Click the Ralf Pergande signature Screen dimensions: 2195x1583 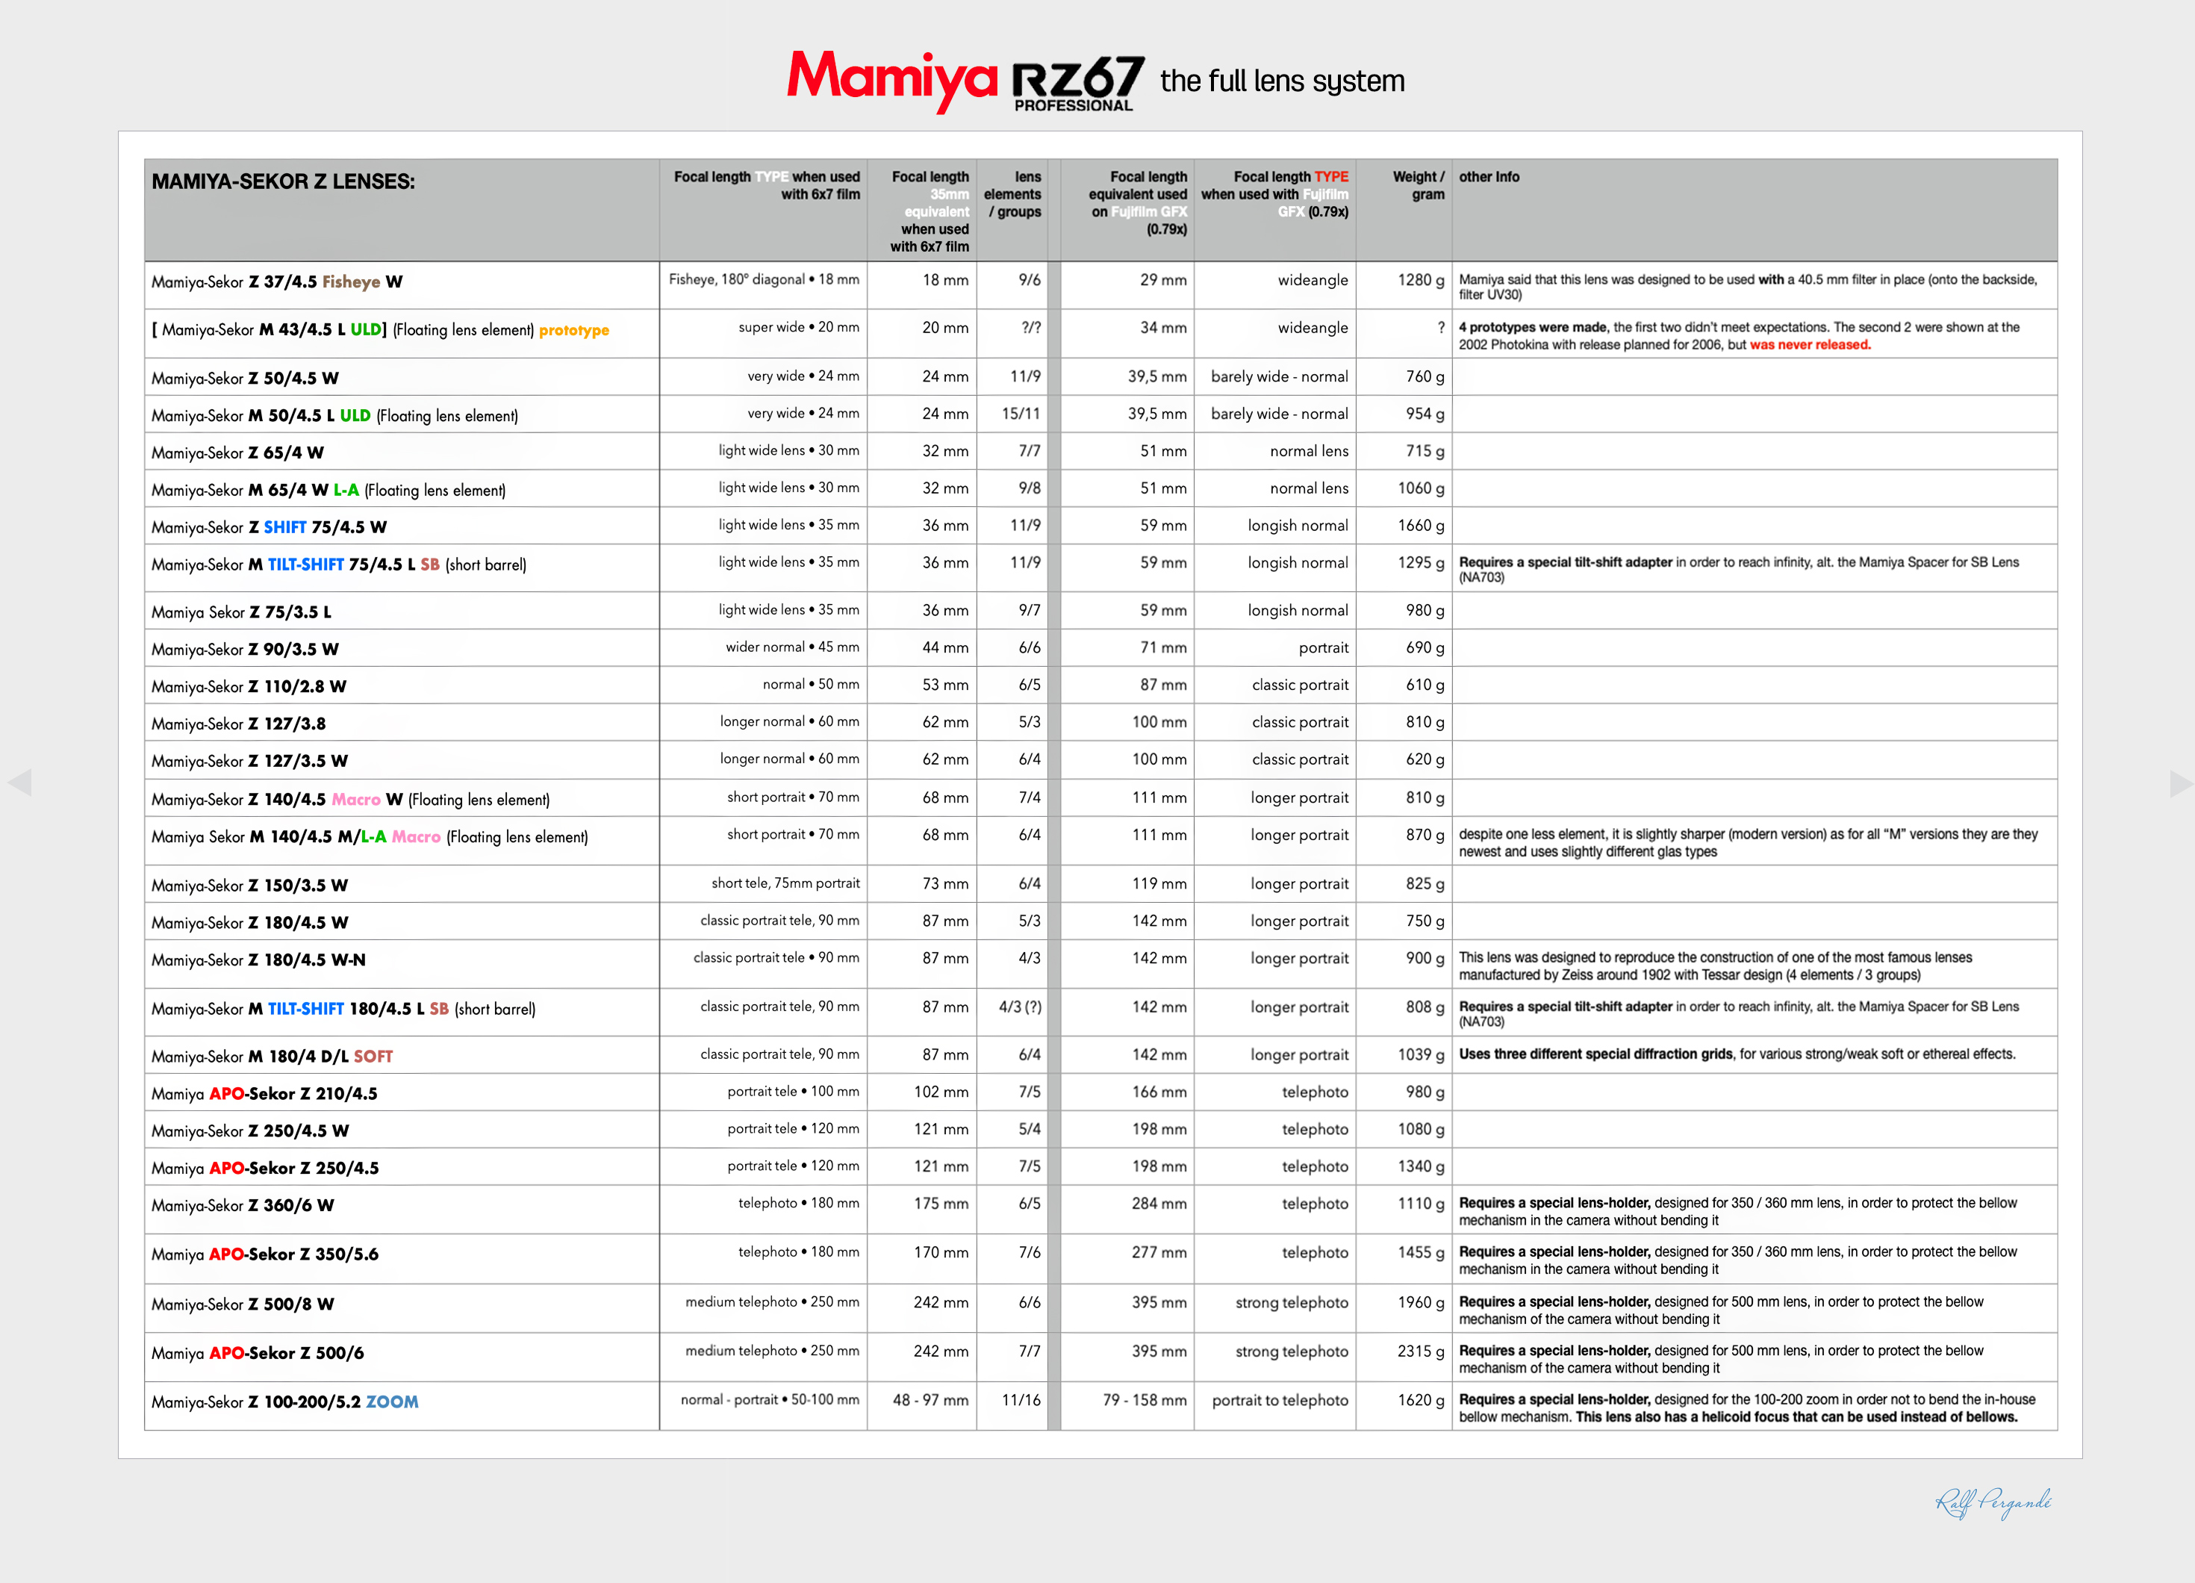click(1993, 1502)
